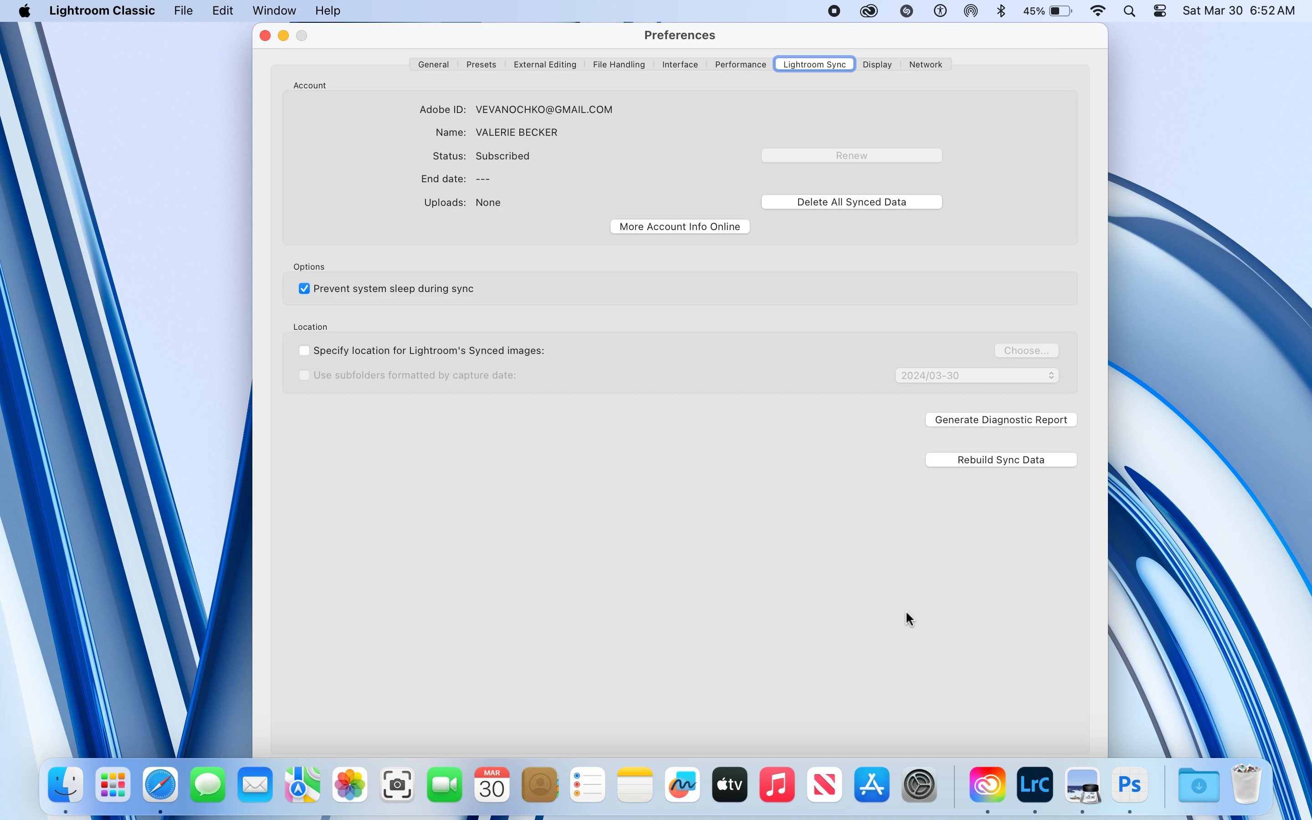The image size is (1312, 820).
Task: Click Generate Diagnostic Report button
Action: (x=1000, y=420)
